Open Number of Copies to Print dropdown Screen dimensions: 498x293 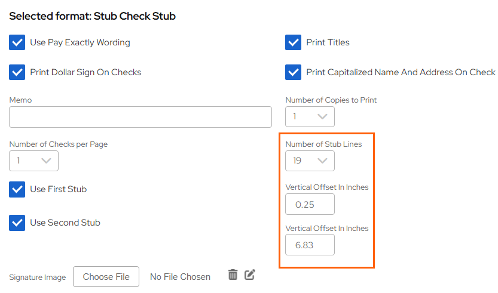tap(310, 116)
